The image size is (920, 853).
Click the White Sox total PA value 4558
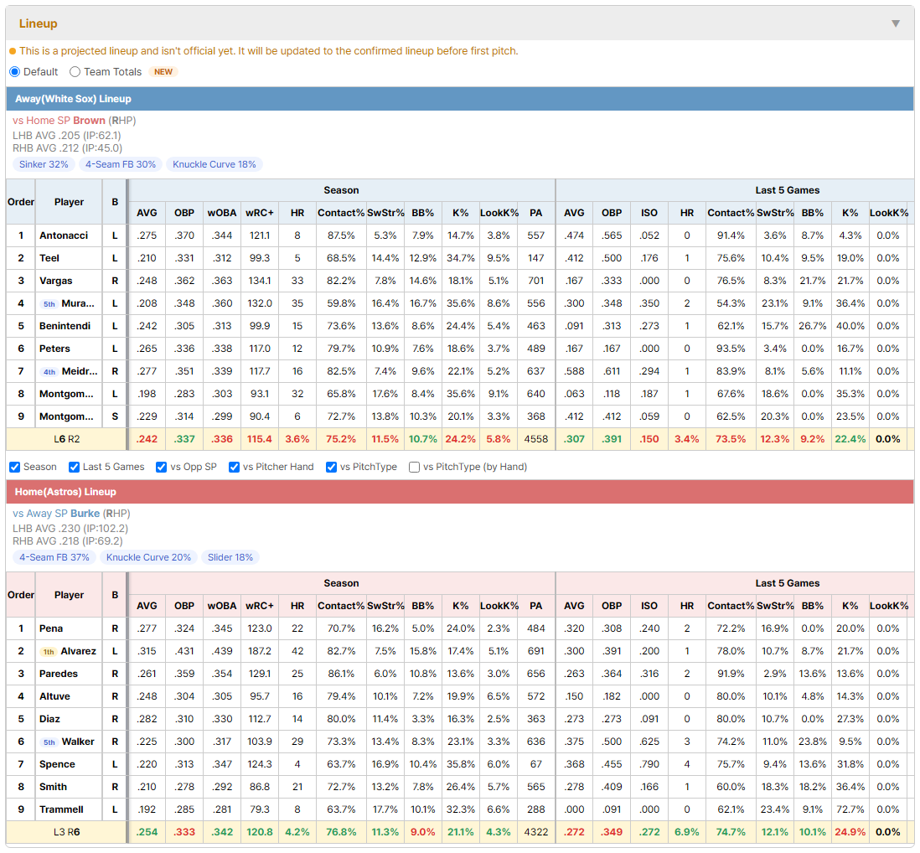[x=536, y=439]
